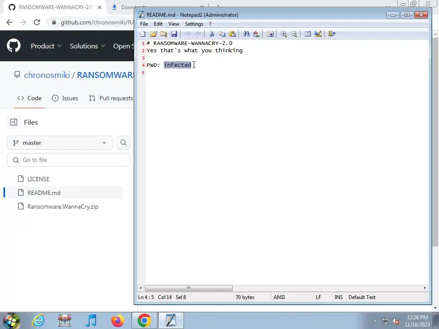Click the exit door toolbar icon
Viewport: 439px width, 329px height.
click(x=331, y=34)
